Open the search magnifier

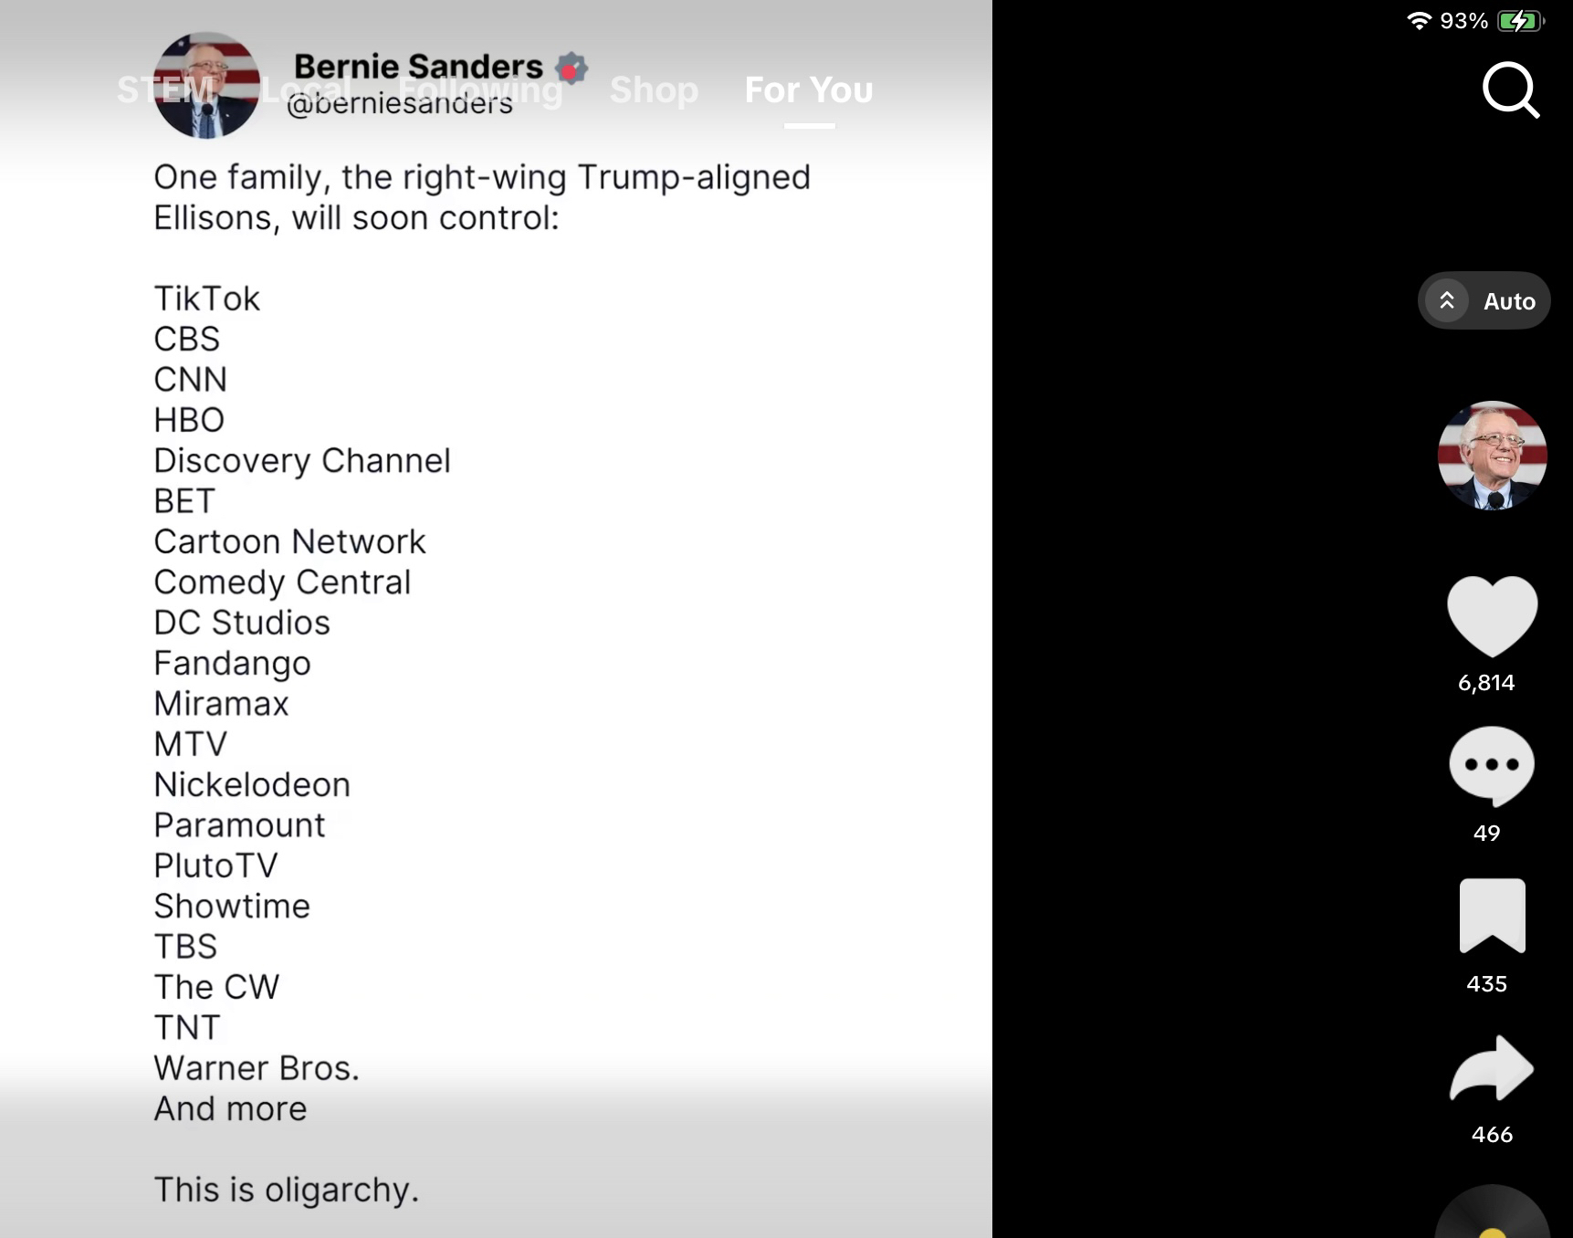click(x=1510, y=89)
